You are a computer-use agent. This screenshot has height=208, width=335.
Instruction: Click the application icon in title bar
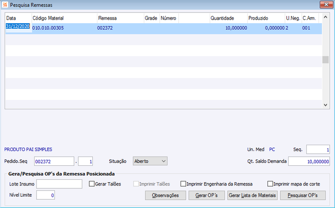point(5,5)
